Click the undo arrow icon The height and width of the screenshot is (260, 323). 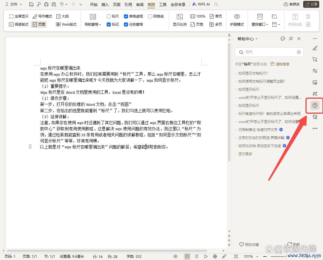click(x=62, y=4)
